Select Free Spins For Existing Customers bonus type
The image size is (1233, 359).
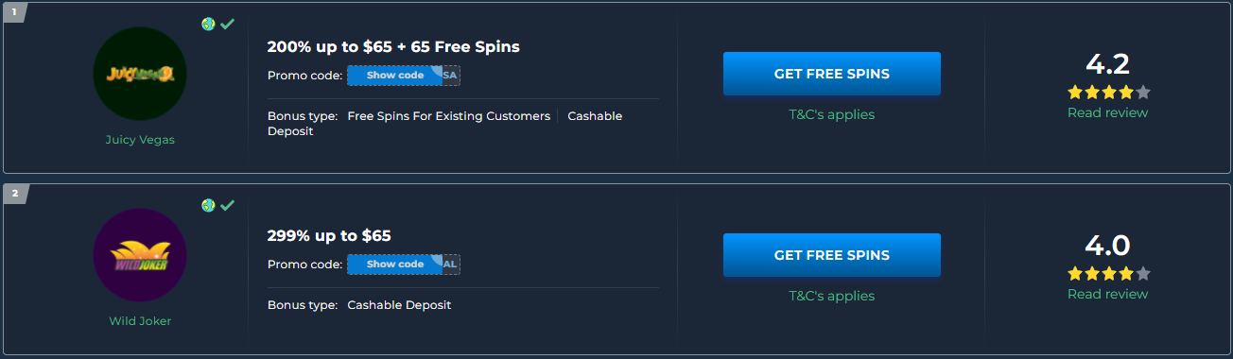coord(449,116)
